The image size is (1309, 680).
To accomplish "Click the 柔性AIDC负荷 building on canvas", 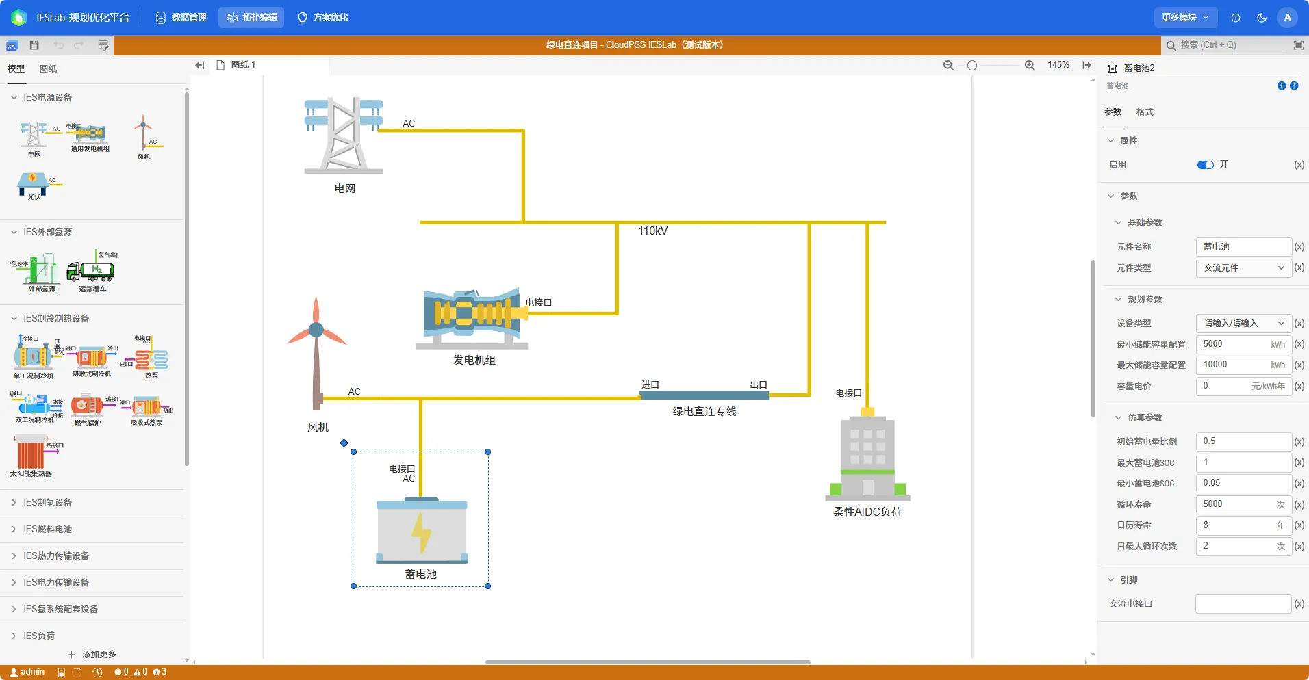I will 867,454.
